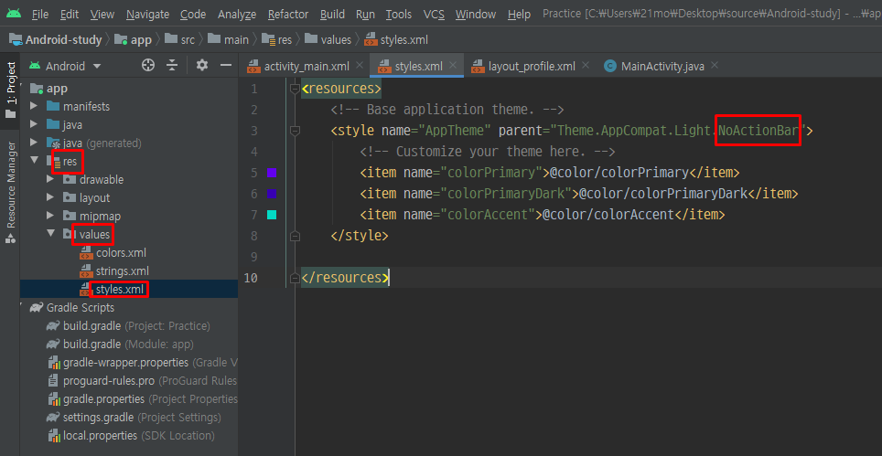882x456 pixels.
Task: Open the Help menu
Action: (519, 15)
